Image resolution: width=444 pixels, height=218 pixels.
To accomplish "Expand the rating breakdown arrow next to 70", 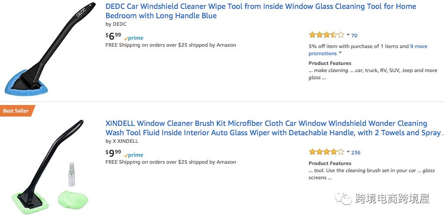I will 348,35.
